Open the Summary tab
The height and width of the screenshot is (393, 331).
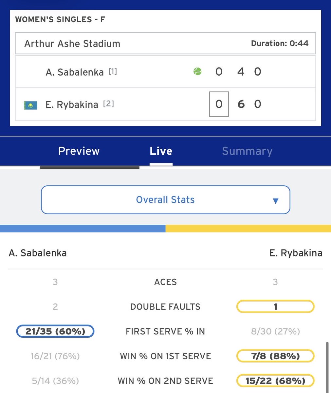coord(247,151)
